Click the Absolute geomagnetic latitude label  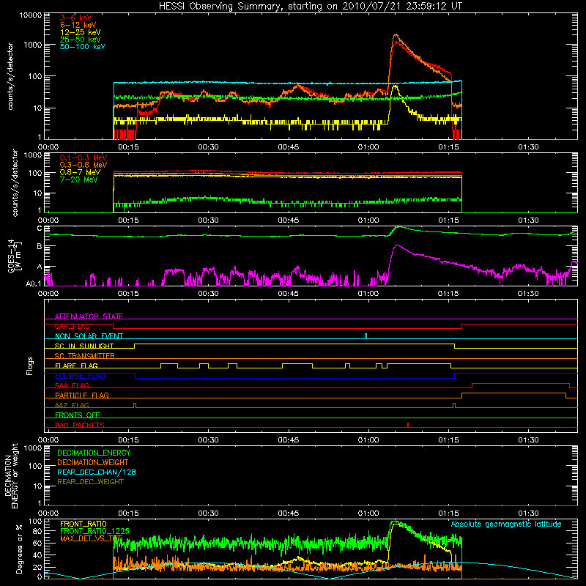506,524
